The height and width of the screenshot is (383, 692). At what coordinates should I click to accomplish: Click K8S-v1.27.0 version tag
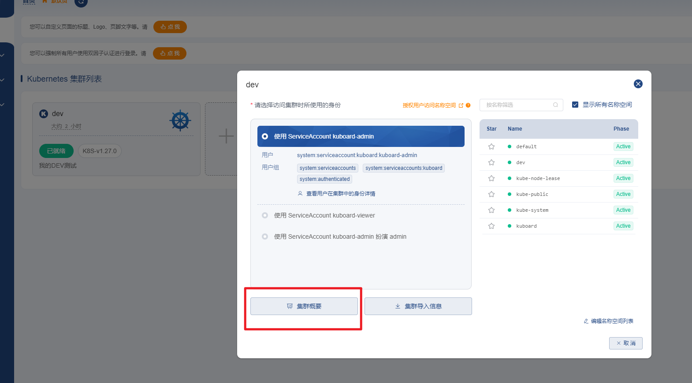(x=100, y=151)
